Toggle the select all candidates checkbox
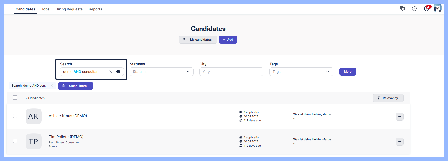This screenshot has width=448, height=161. (15, 98)
